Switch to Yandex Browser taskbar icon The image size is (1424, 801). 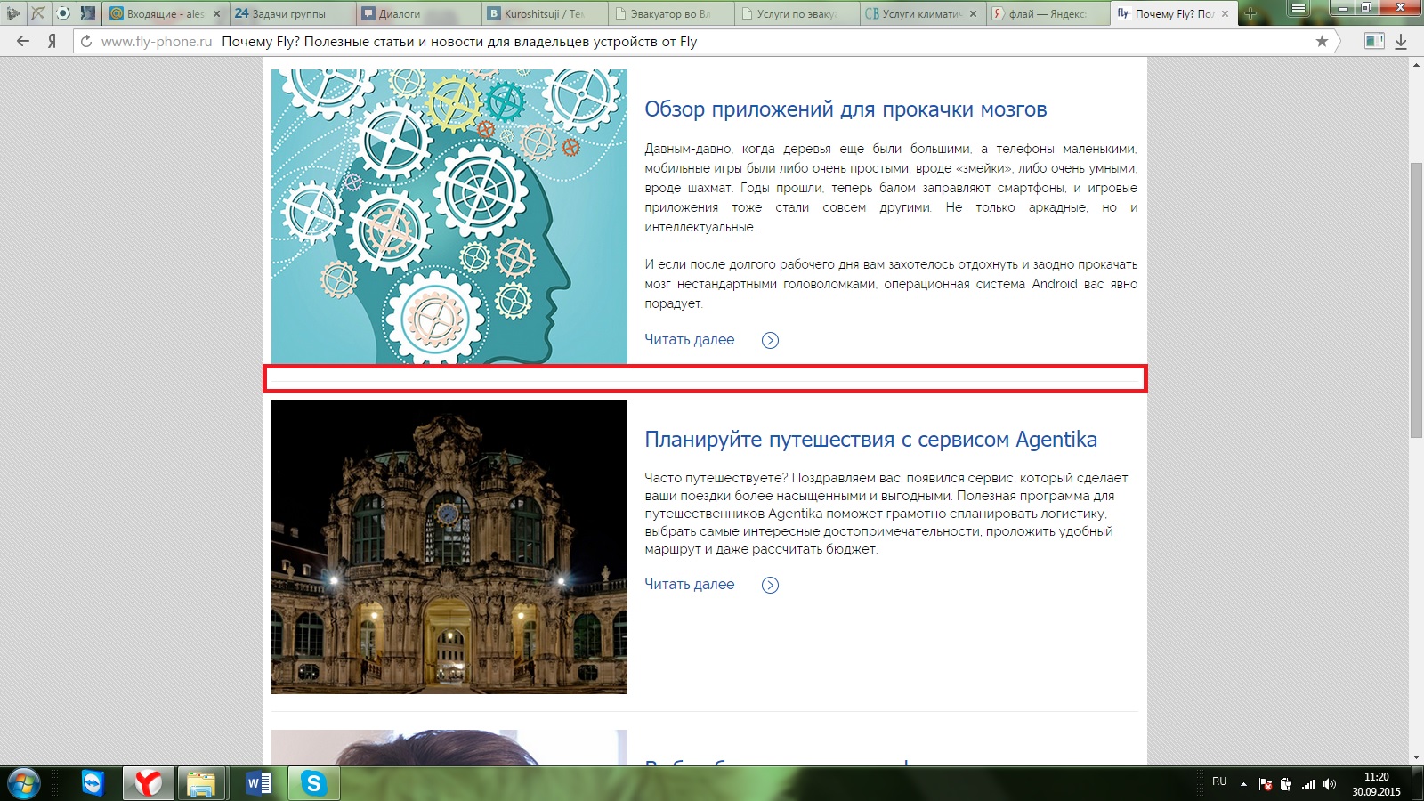[x=148, y=783]
